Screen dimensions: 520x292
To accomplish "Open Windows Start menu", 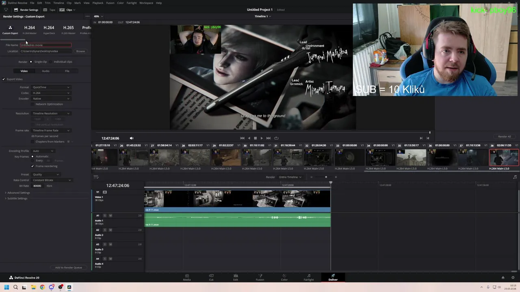I will 6,287.
